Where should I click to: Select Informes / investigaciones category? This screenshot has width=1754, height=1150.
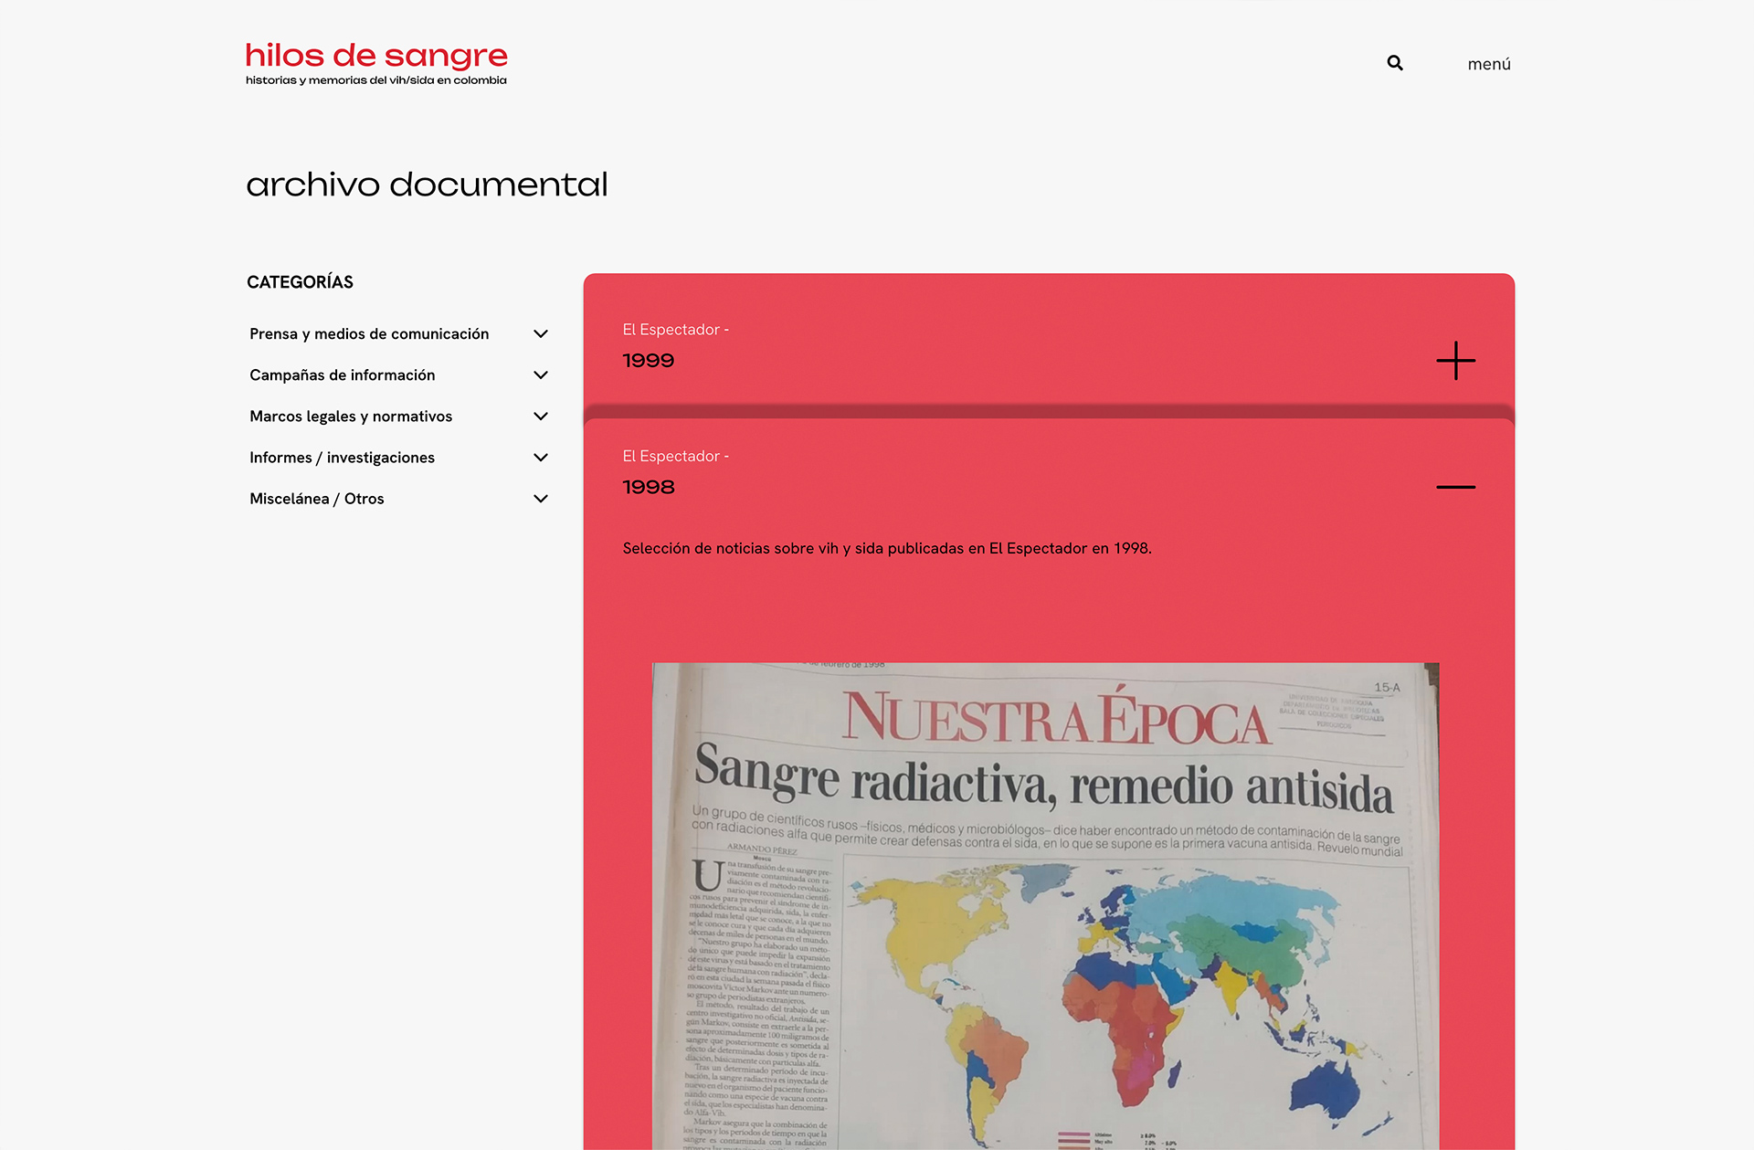(342, 458)
